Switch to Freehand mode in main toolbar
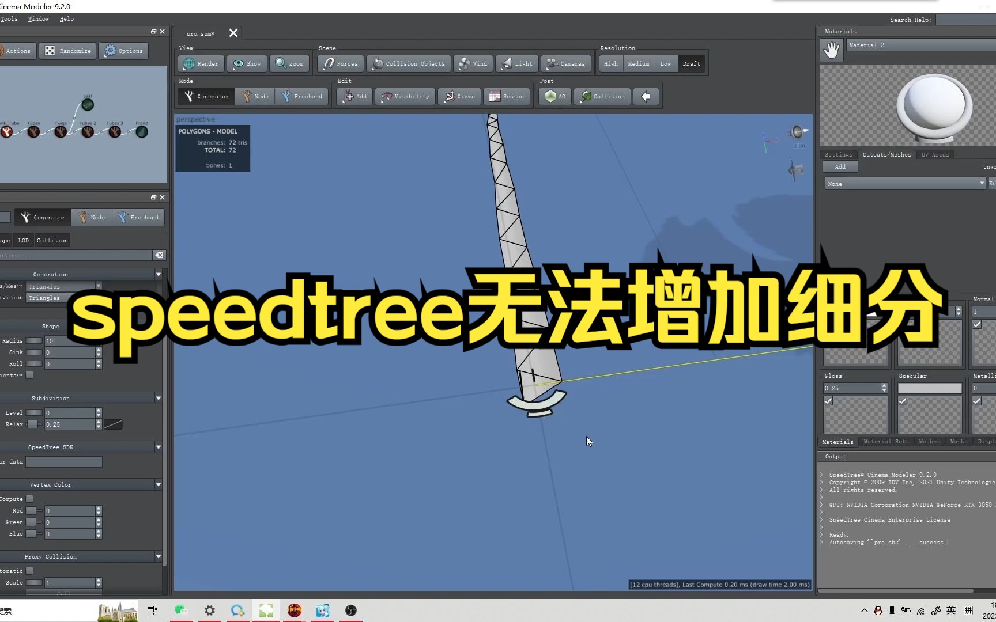 pos(302,96)
